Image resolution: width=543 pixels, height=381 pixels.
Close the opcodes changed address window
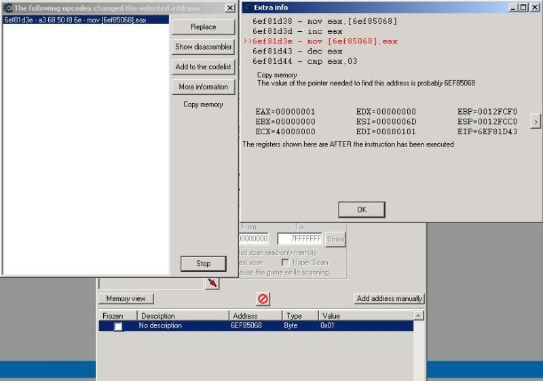[229, 8]
